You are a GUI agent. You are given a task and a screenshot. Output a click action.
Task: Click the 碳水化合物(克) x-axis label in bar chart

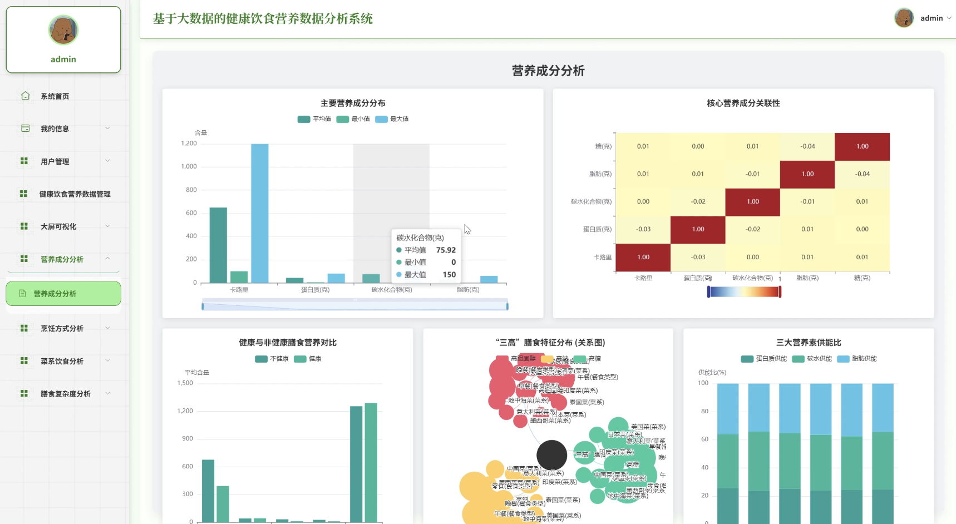click(x=392, y=290)
